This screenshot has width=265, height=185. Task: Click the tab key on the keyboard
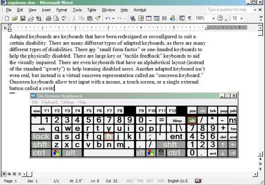click(41, 129)
